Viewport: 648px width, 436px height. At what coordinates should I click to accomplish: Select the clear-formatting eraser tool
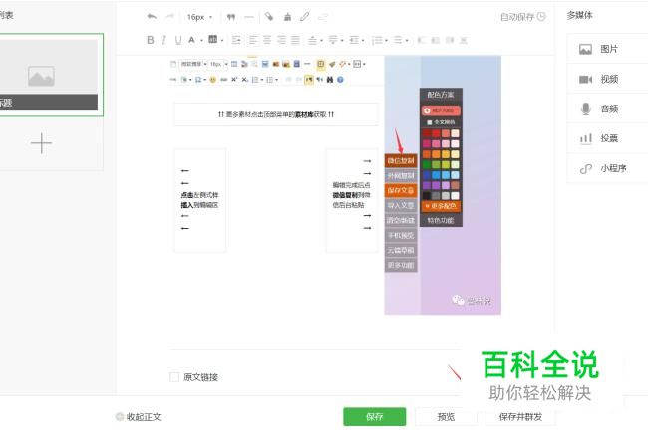269,17
